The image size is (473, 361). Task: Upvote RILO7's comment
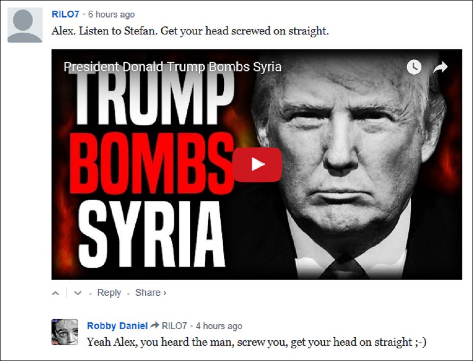click(x=55, y=293)
